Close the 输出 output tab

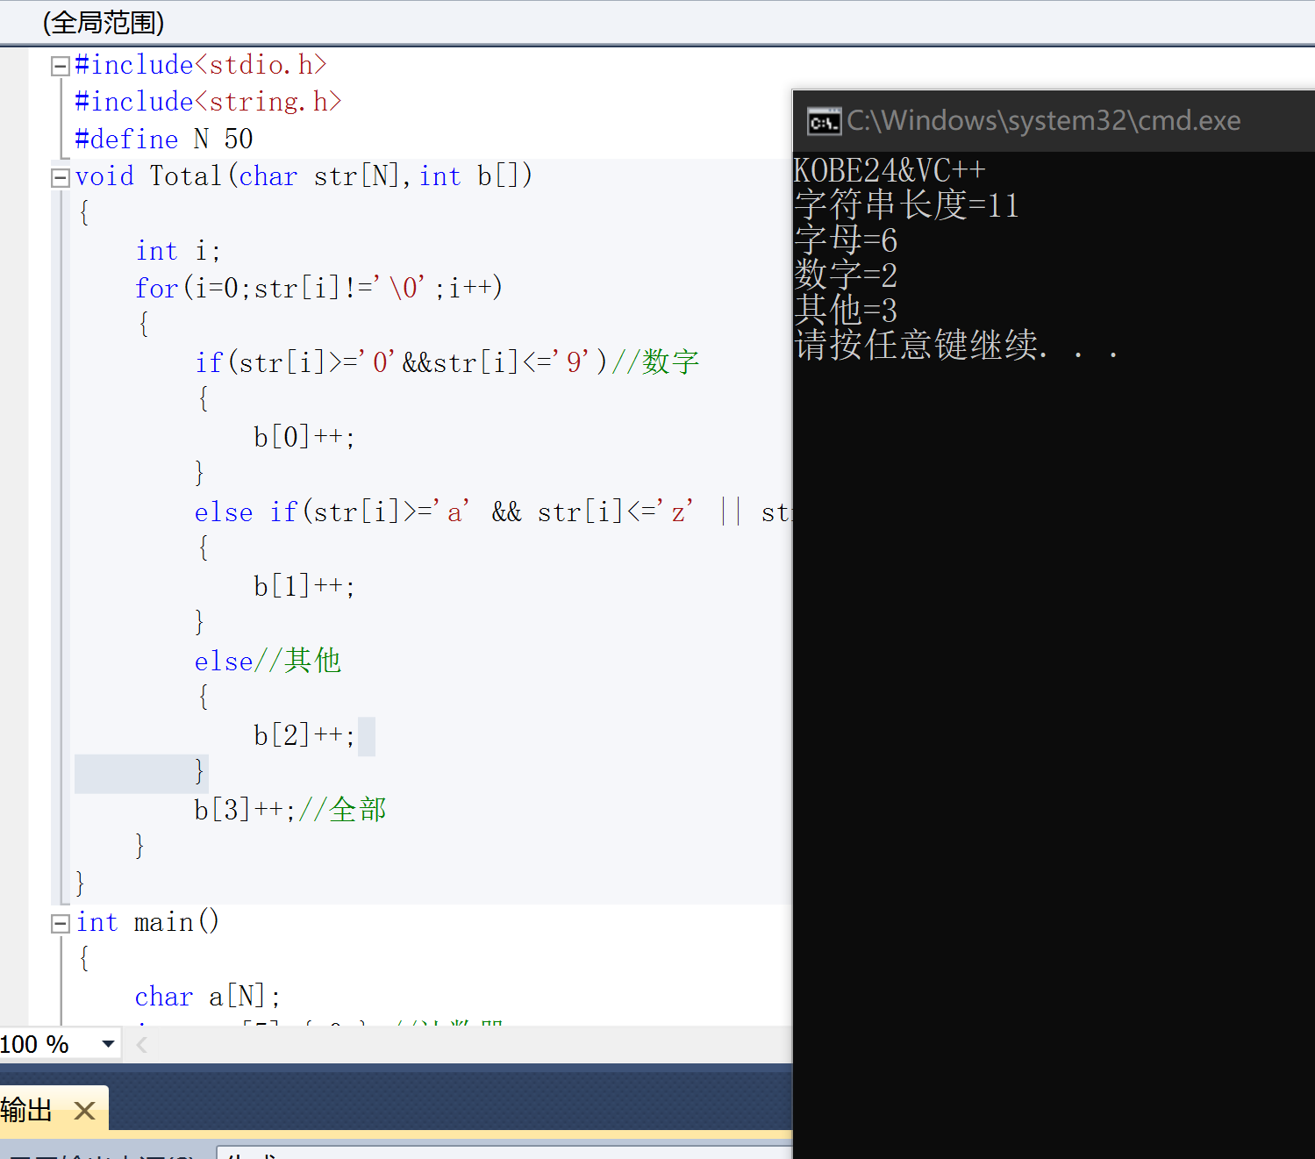point(84,1111)
